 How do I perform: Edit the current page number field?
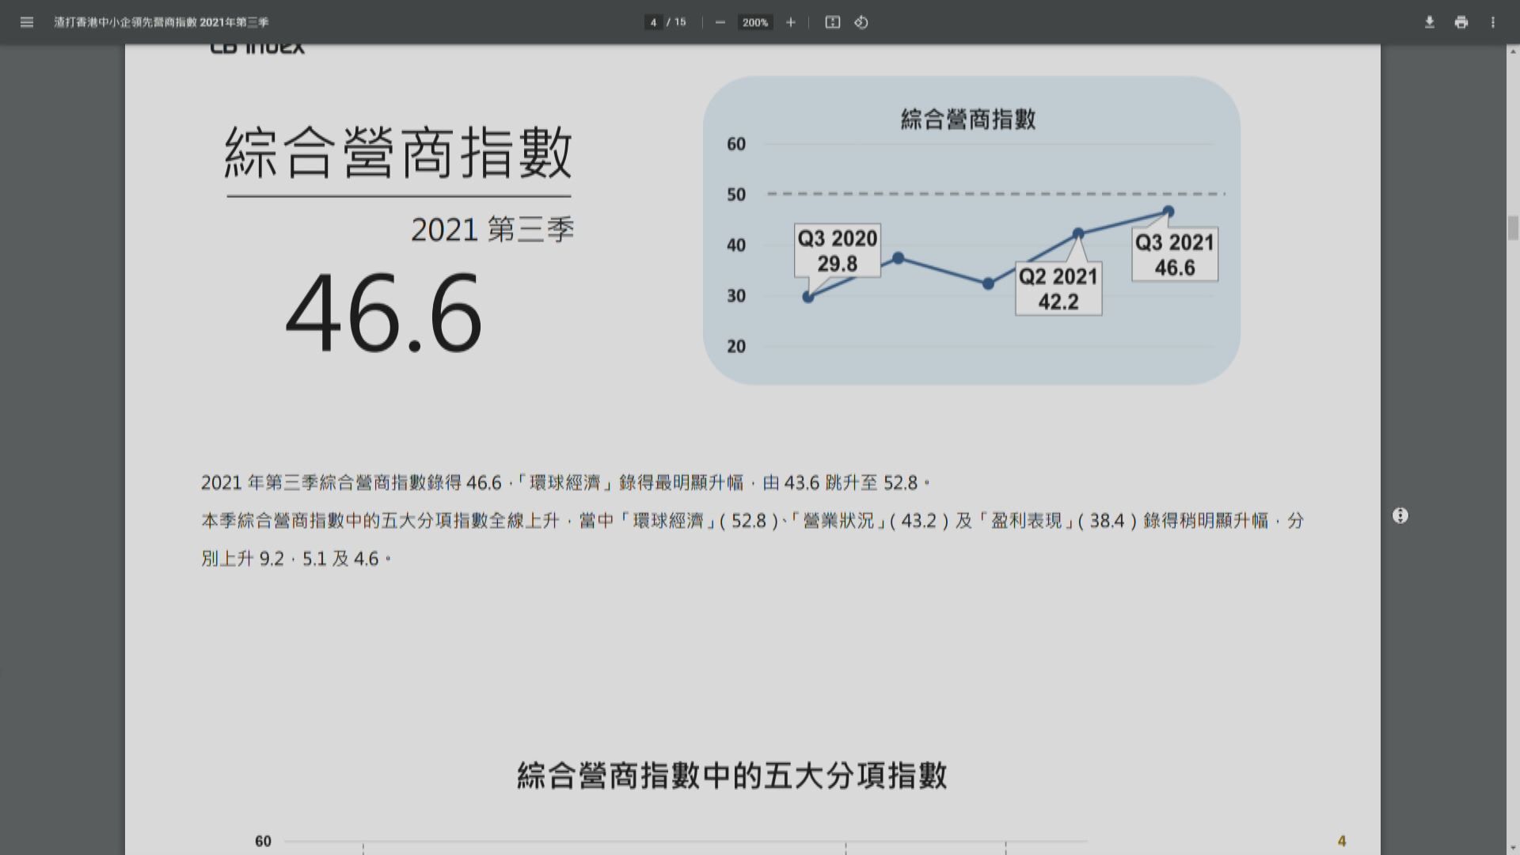(652, 22)
